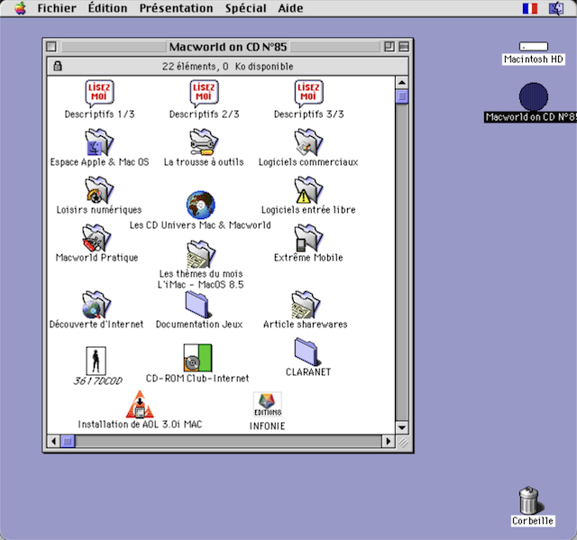Click the horizontal scrollbar left arrow

tap(54, 441)
